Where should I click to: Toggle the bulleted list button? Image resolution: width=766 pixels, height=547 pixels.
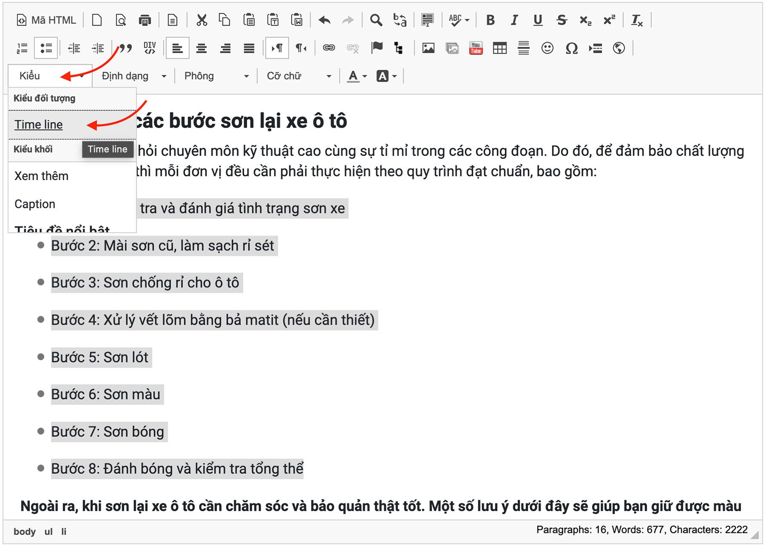(46, 48)
